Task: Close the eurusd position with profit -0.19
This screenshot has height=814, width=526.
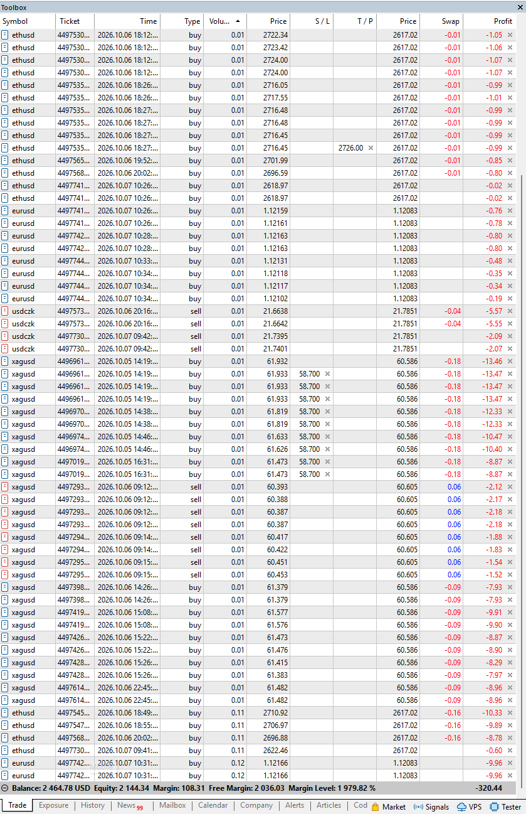Action: point(510,299)
